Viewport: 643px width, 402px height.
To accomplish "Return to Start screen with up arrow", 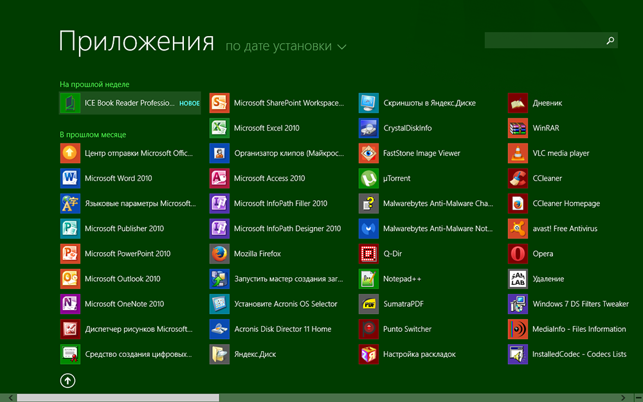I will pos(68,381).
